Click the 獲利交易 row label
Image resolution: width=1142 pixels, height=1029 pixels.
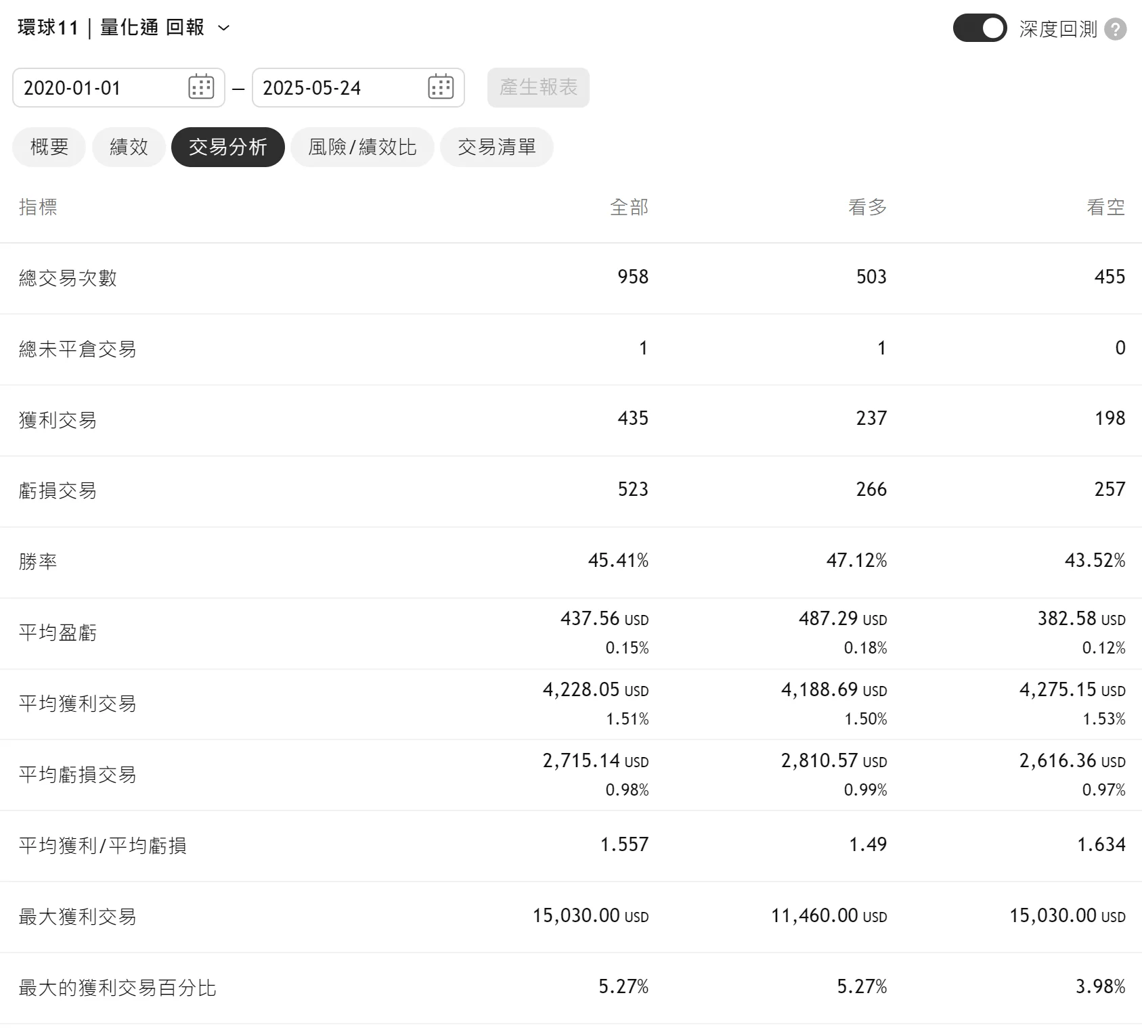click(x=58, y=420)
